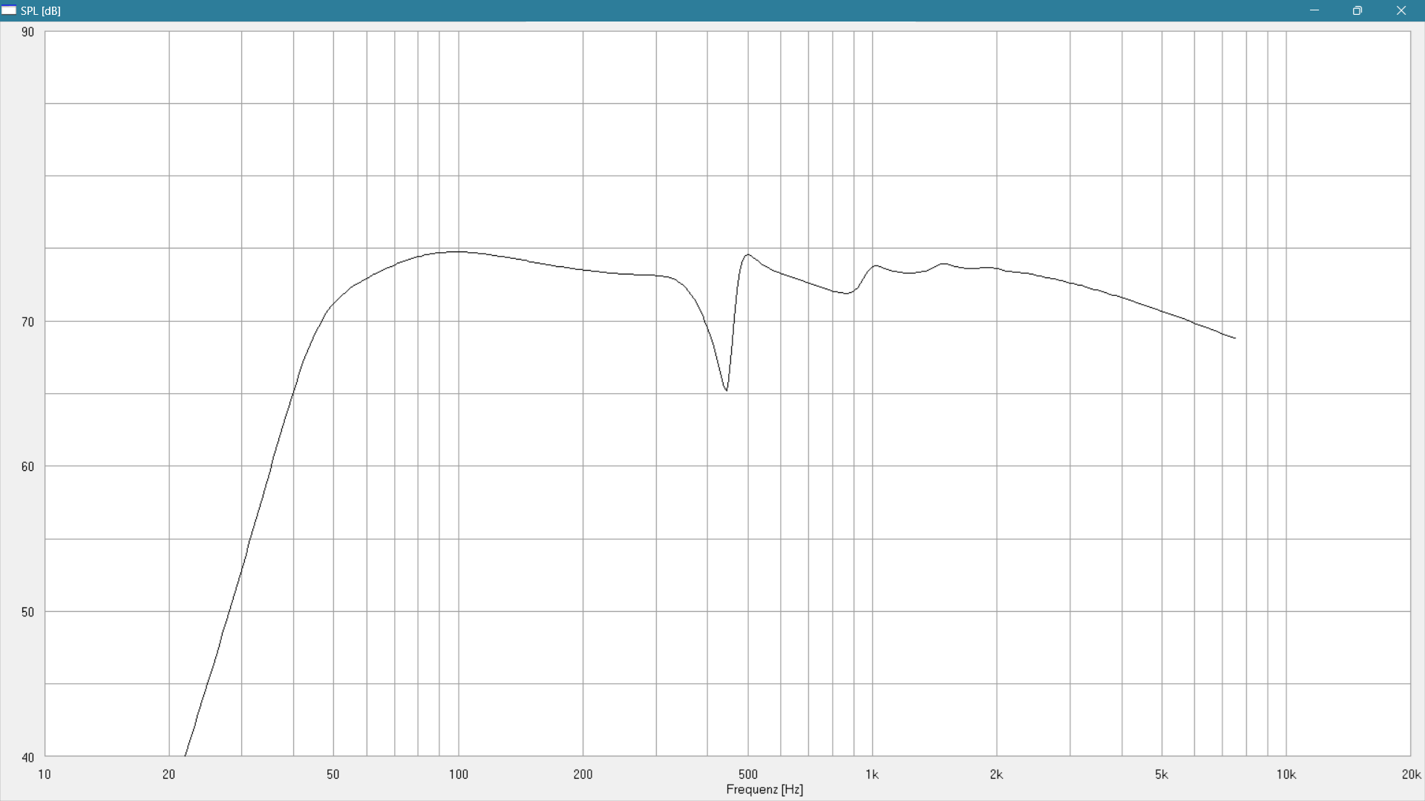Viewport: 1425px width, 801px height.
Task: Click the 90 dB axis label
Action: [27, 32]
